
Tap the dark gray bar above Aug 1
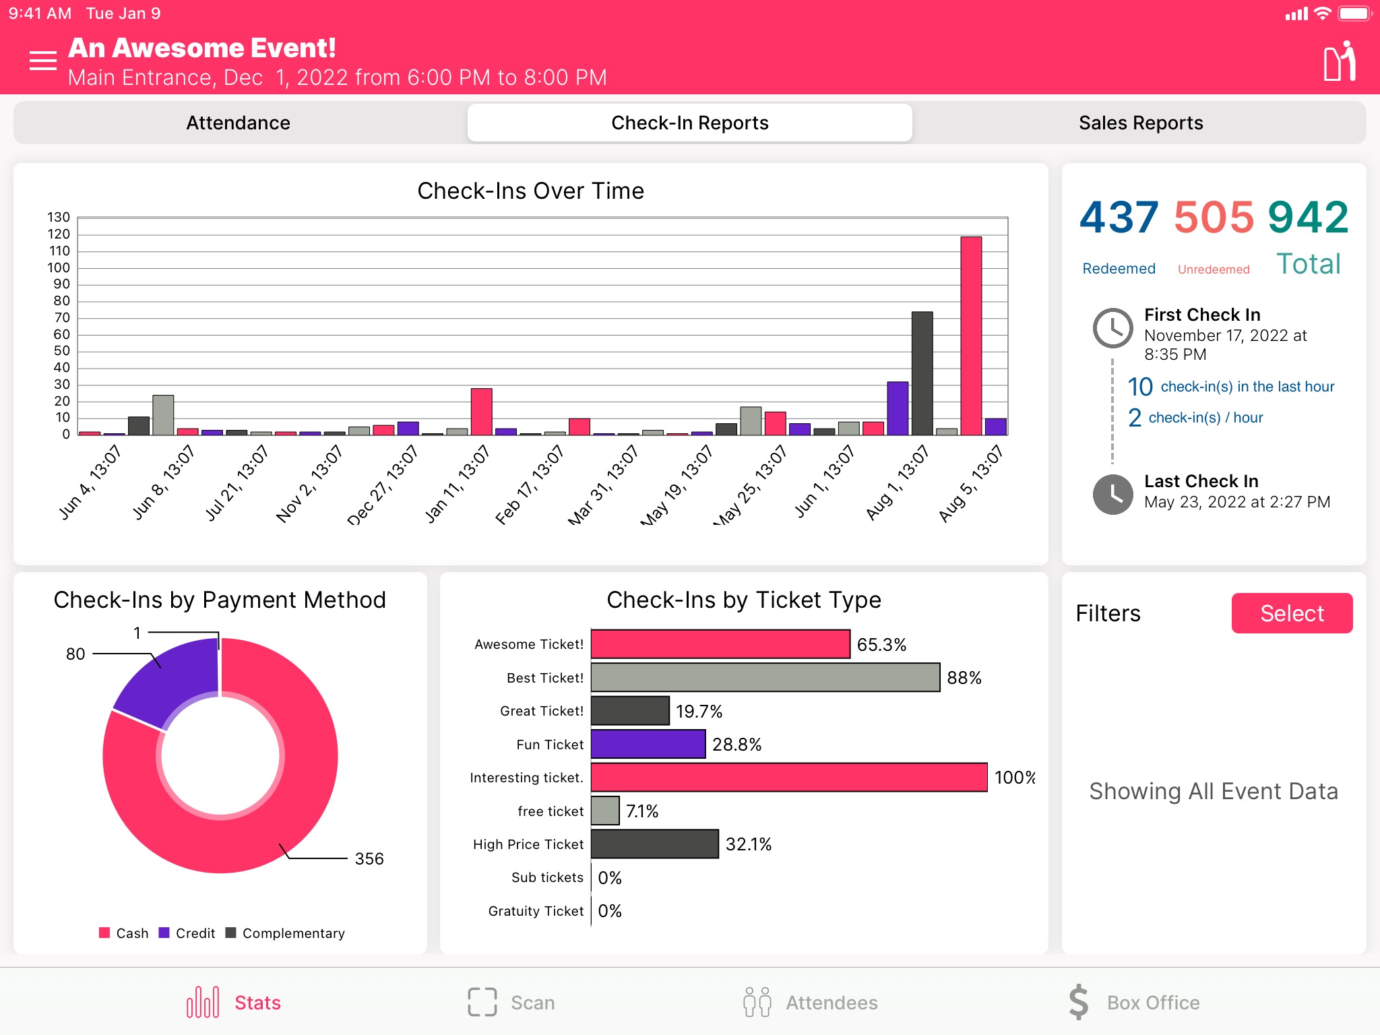point(922,373)
